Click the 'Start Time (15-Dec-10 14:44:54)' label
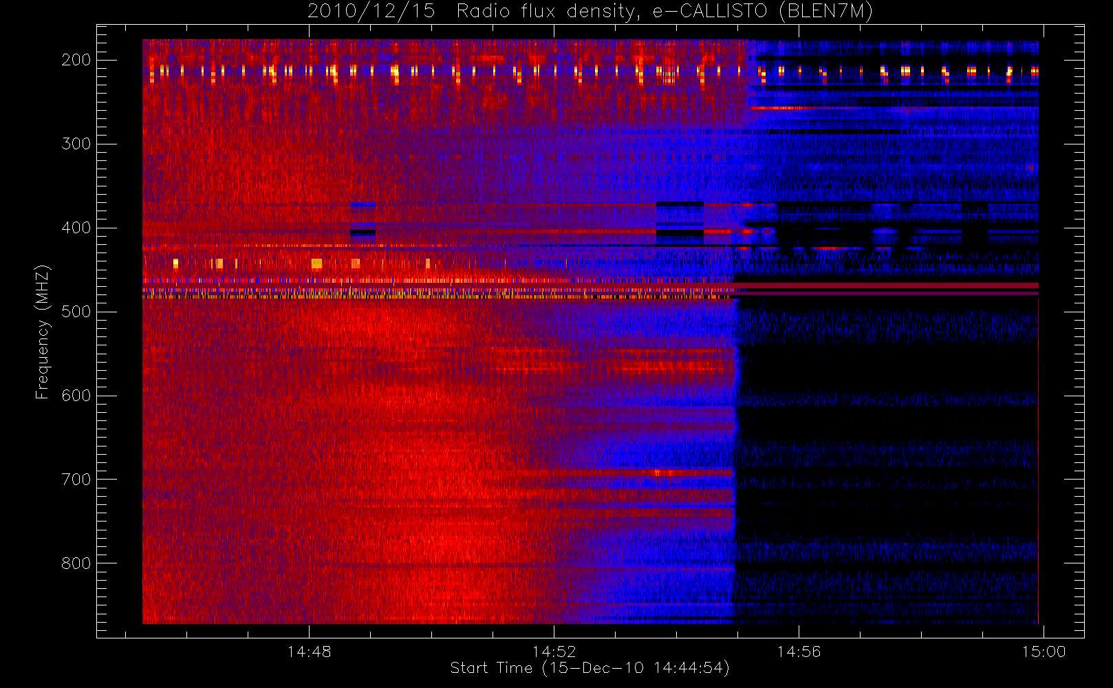1113x688 pixels. (590, 668)
